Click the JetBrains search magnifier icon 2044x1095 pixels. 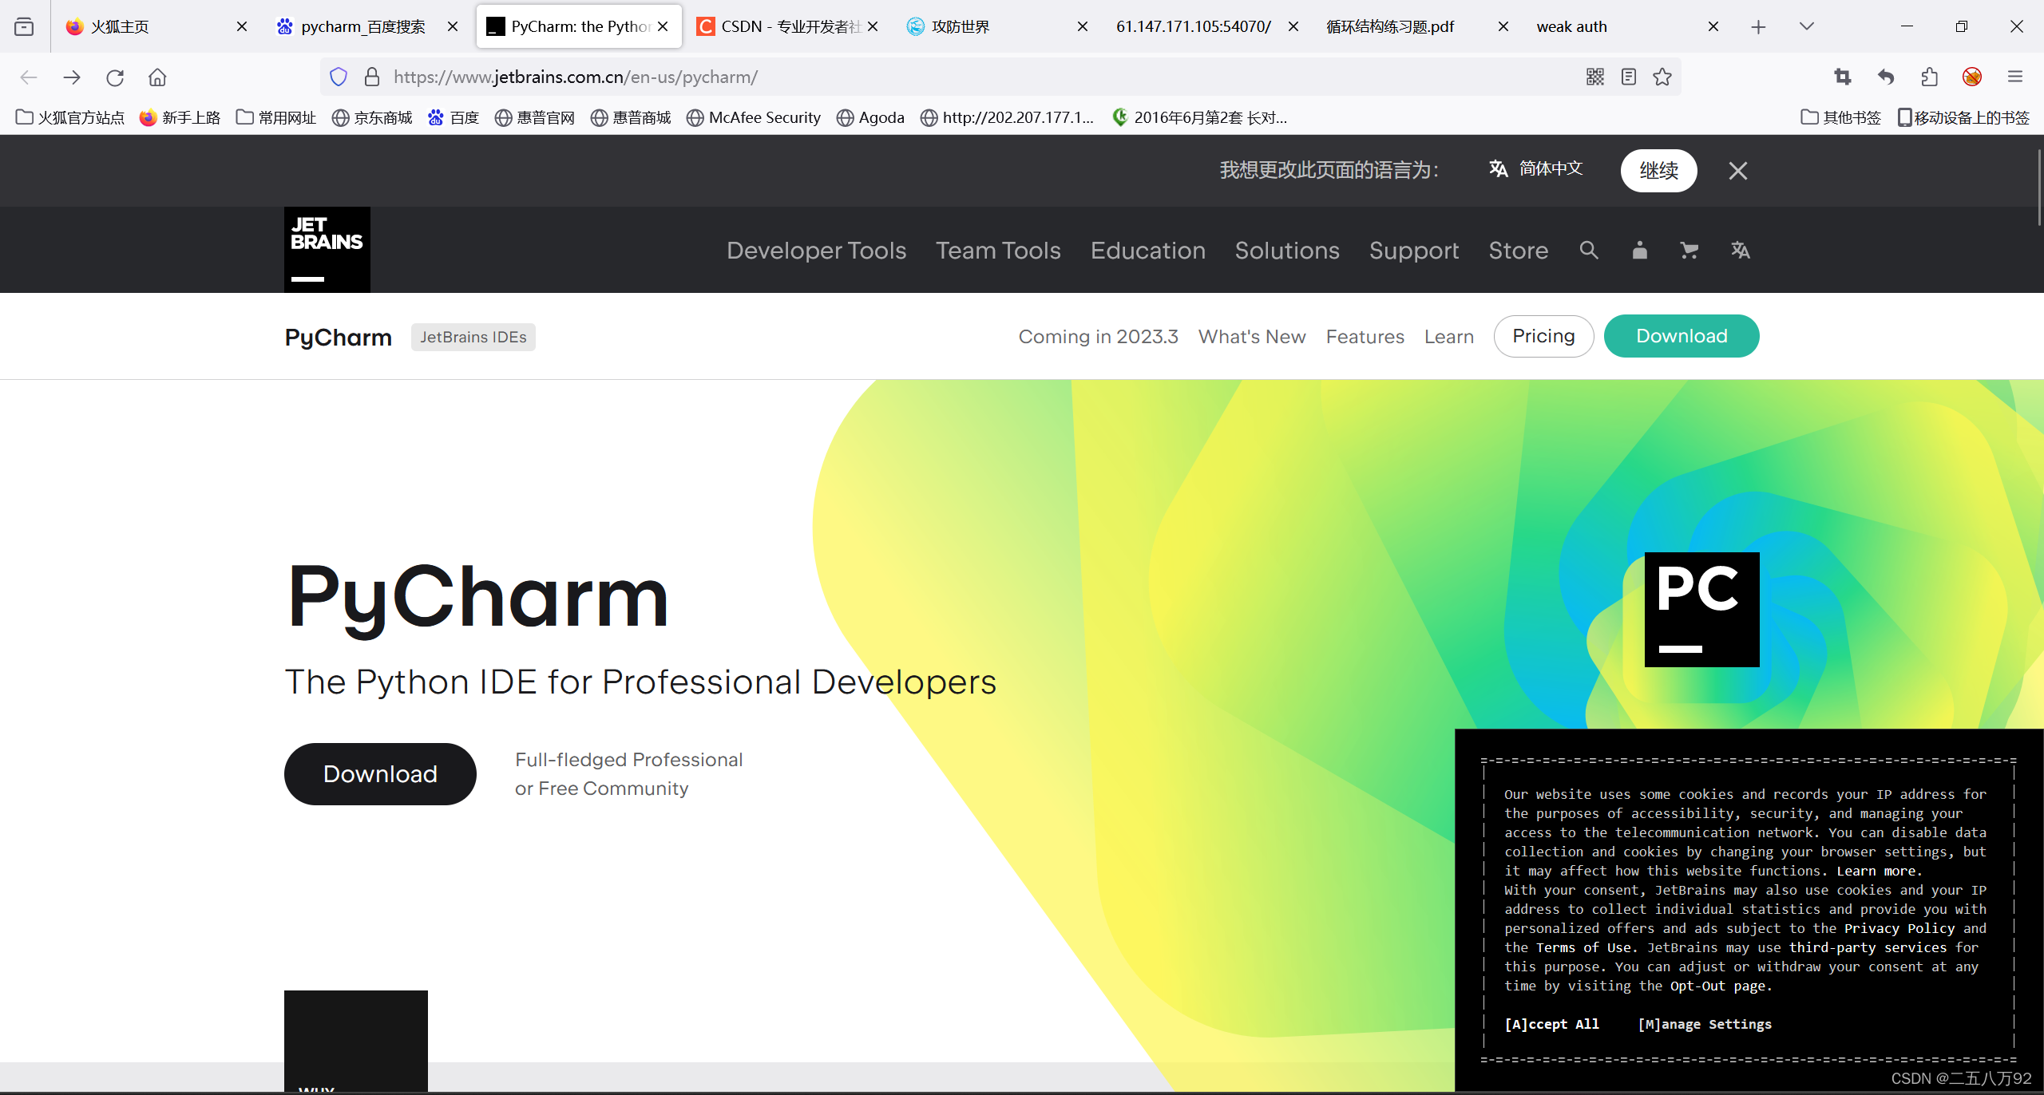pyautogui.click(x=1588, y=251)
